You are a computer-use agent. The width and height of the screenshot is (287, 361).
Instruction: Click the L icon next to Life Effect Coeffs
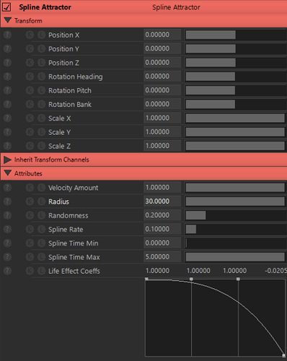coord(41,271)
